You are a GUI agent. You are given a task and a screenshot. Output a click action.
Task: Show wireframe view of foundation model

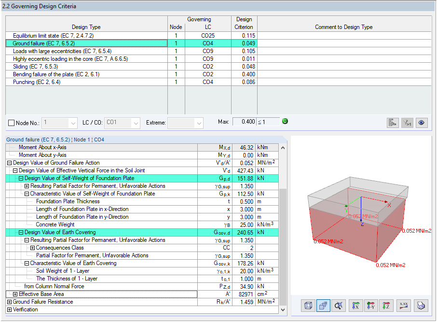click(308, 306)
